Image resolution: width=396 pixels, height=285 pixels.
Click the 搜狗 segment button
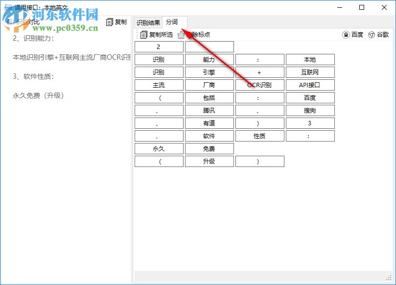pos(310,110)
